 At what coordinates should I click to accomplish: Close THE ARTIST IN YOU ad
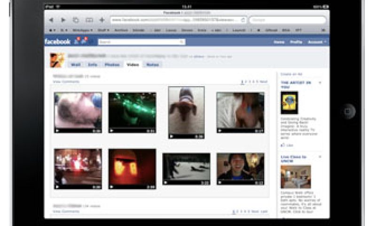320,83
